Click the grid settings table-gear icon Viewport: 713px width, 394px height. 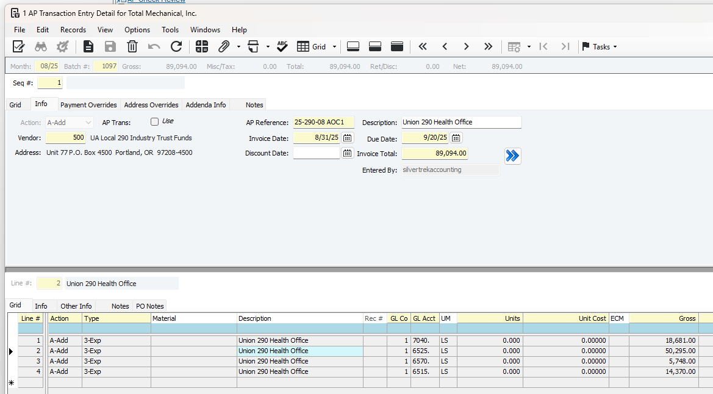(x=514, y=47)
